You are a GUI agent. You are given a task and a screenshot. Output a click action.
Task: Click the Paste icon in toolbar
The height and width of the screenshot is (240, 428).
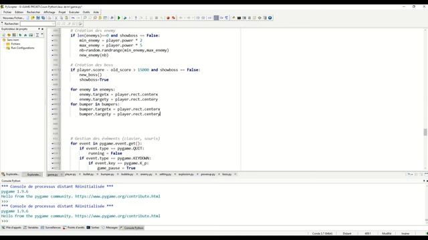[66, 18]
